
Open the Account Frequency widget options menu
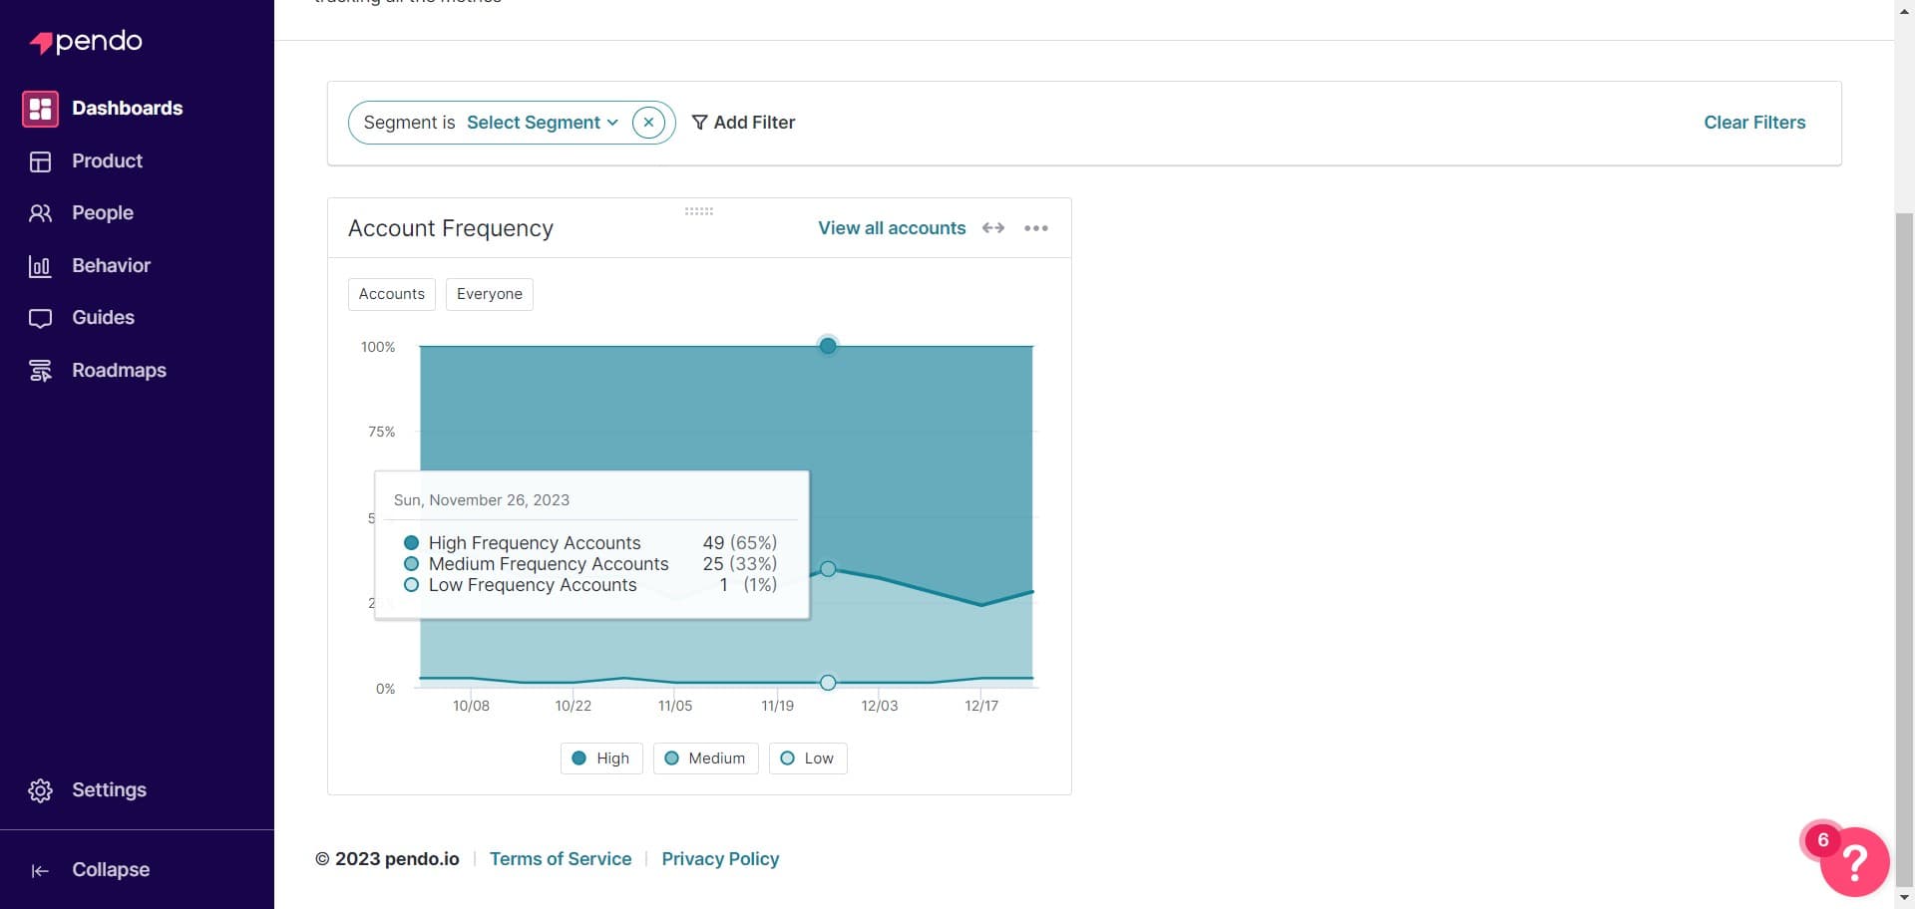coord(1035,227)
